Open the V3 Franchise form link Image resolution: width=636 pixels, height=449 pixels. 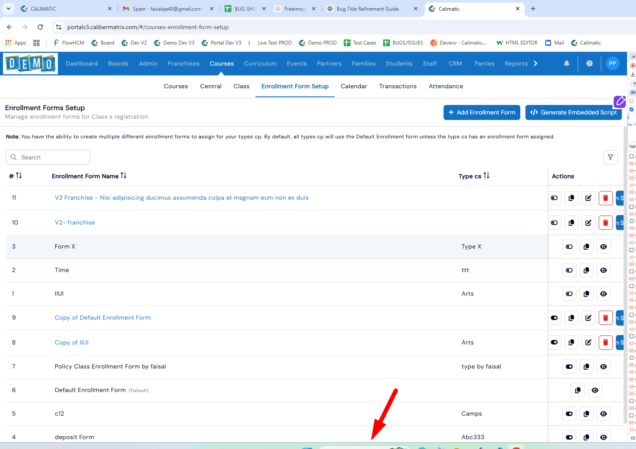click(182, 198)
